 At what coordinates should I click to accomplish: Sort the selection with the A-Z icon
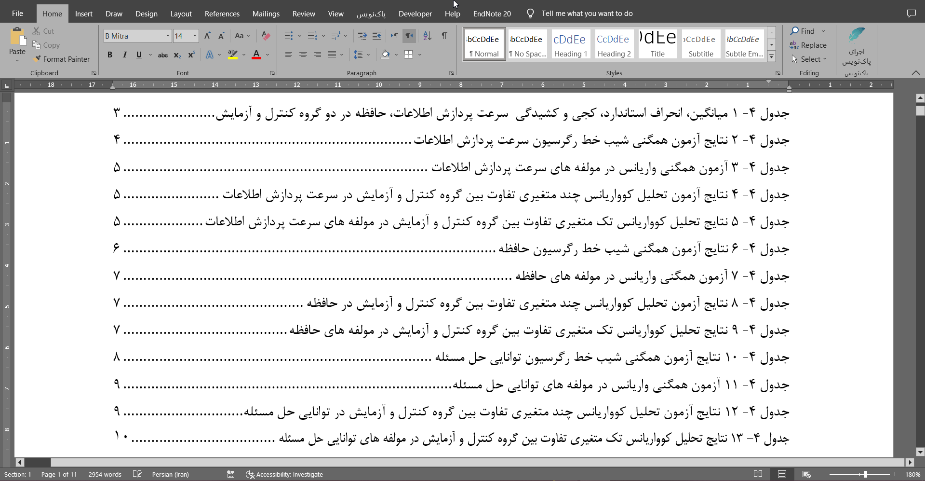(x=427, y=36)
